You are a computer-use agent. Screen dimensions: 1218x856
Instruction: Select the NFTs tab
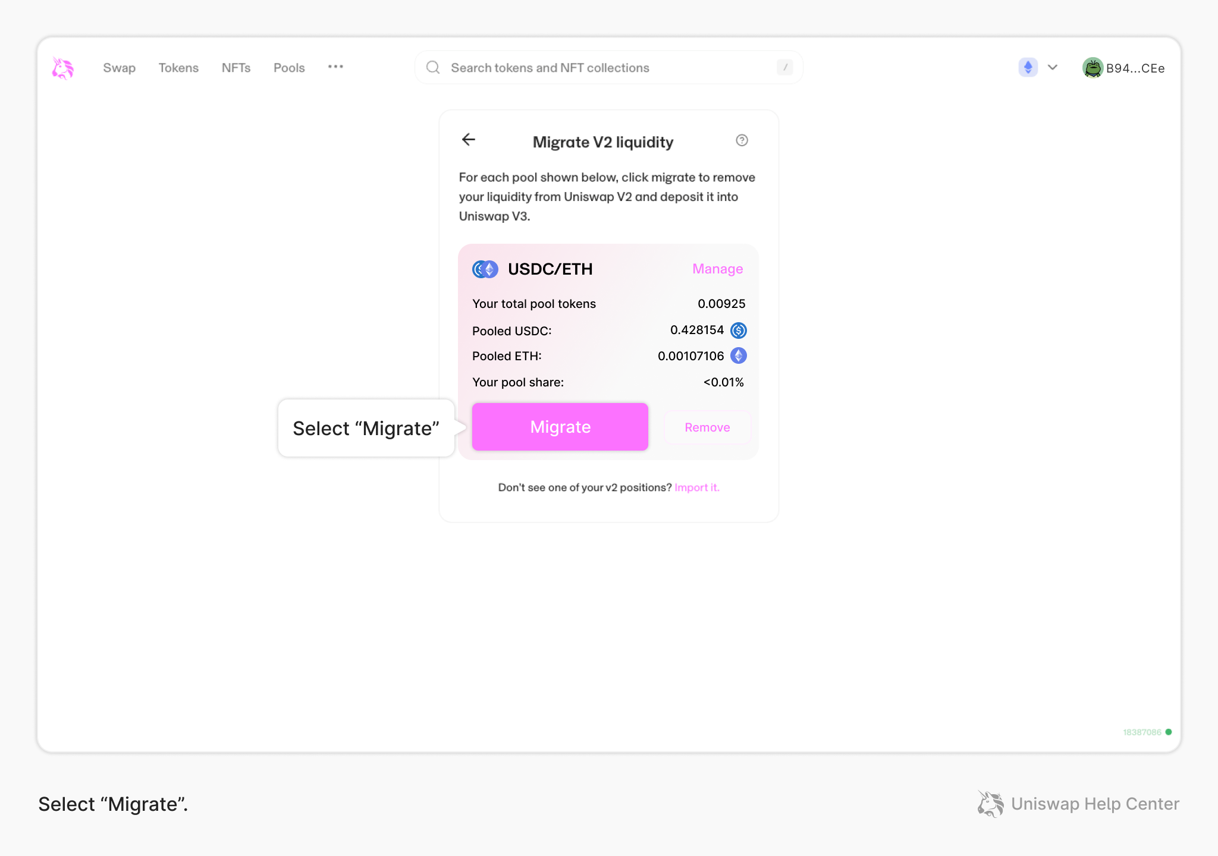point(236,68)
